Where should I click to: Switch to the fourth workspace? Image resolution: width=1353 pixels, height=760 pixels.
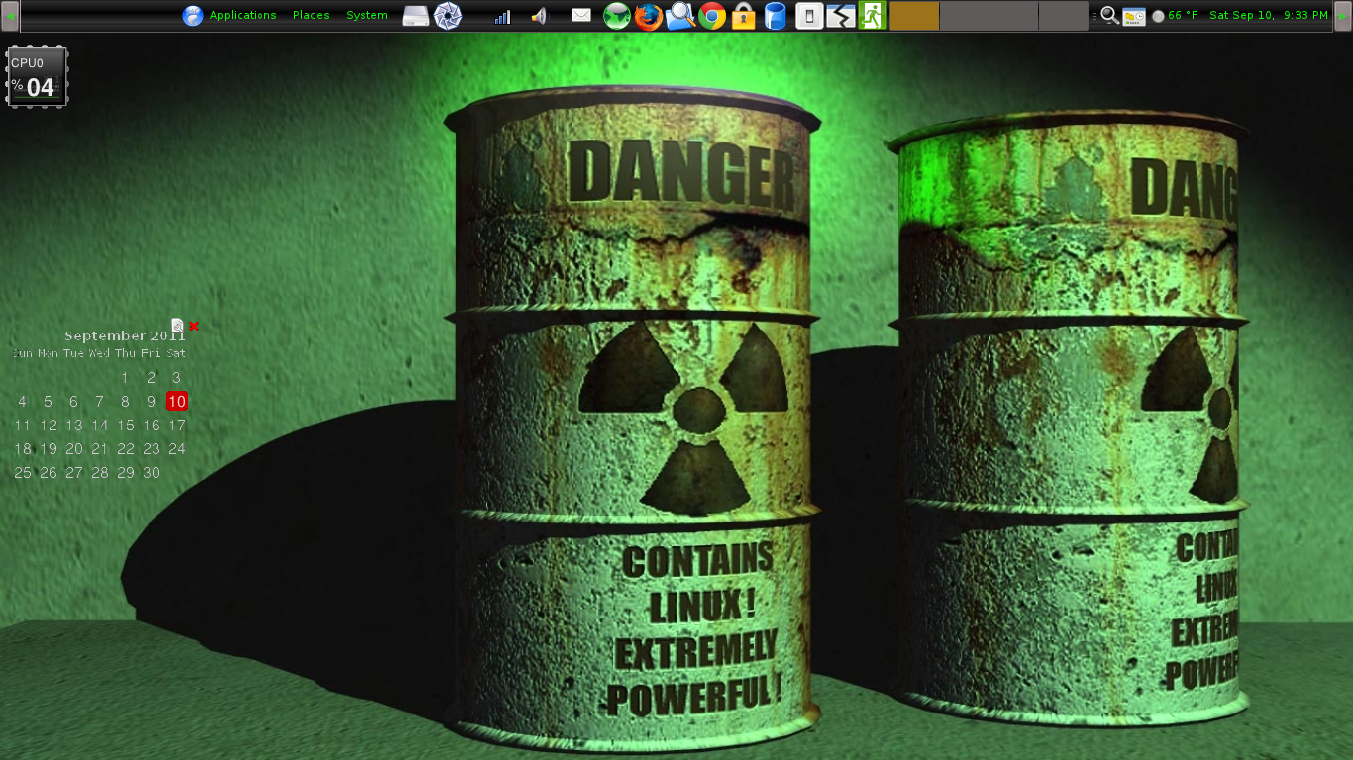pyautogui.click(x=1063, y=16)
